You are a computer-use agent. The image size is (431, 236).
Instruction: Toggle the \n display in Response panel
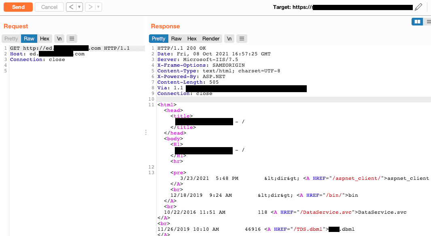[x=229, y=39]
